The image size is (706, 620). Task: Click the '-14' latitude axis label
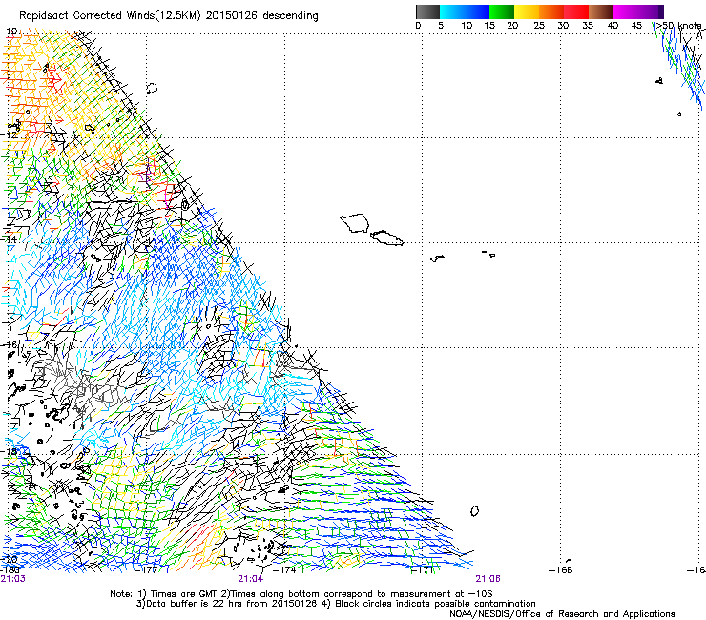[x=9, y=239]
